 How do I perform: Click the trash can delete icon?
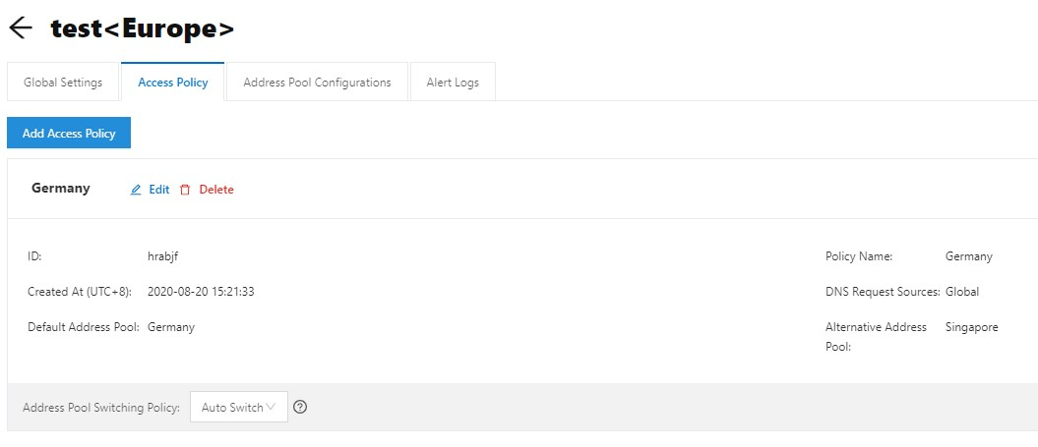coord(185,190)
